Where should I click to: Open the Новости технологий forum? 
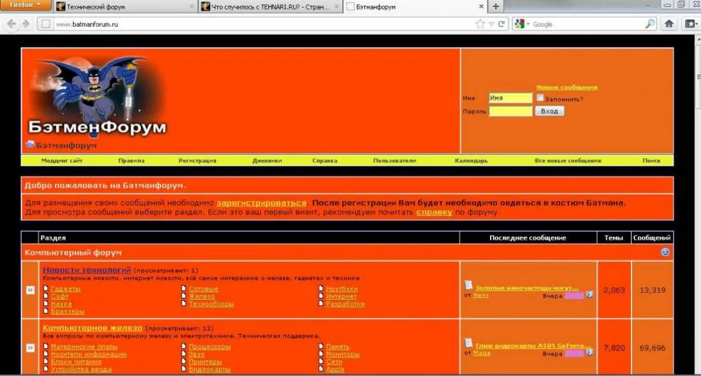pos(87,270)
